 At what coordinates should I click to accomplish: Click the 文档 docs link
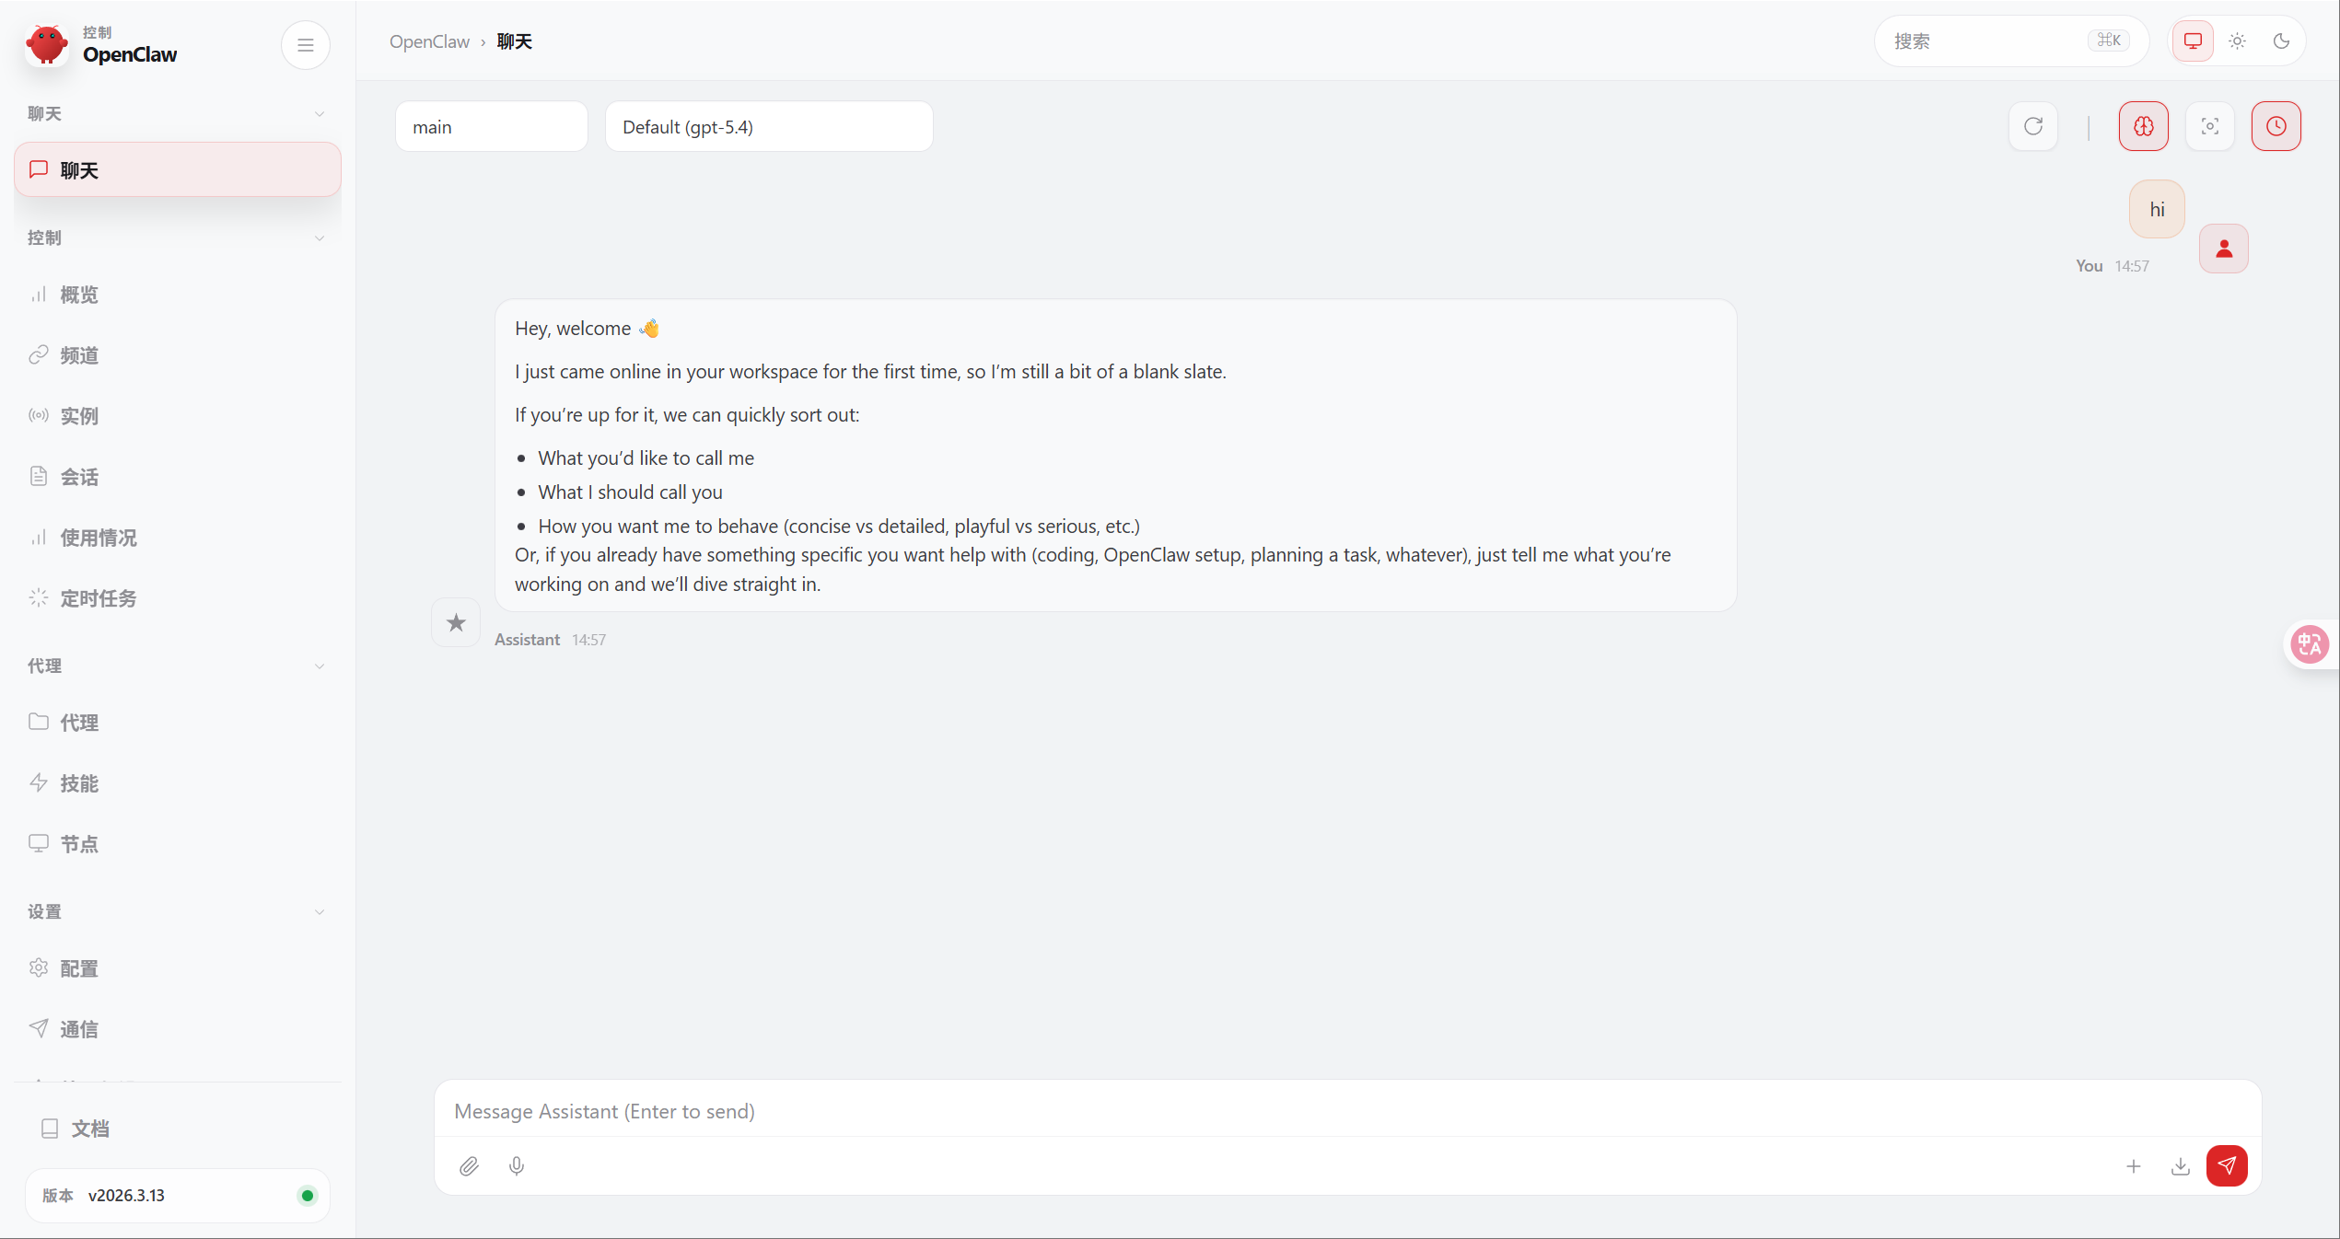pos(89,1129)
